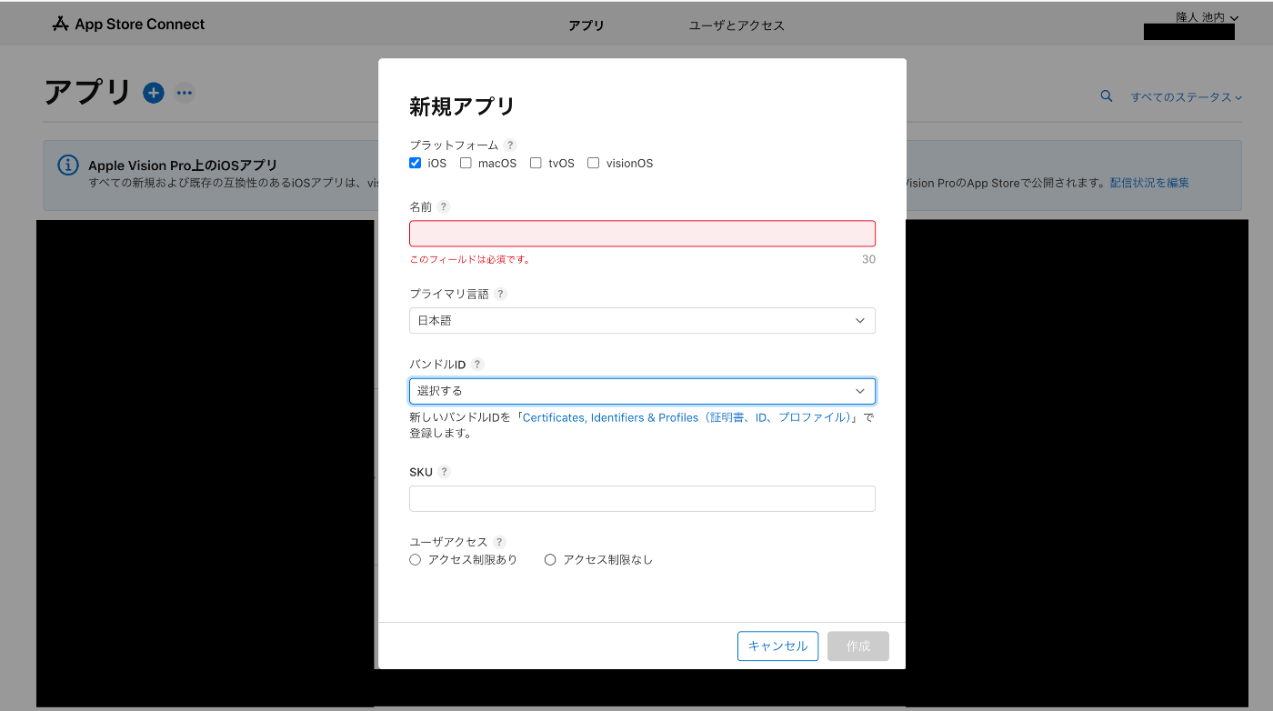Click help icon next to ユーザアクセス
Viewport: 1273px width, 711px height.
(x=499, y=541)
